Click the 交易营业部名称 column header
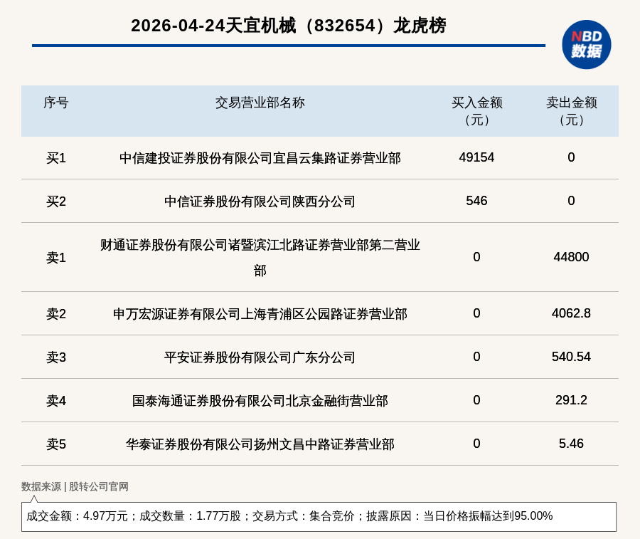Screen dimensions: 640x539 pyautogui.click(x=260, y=103)
